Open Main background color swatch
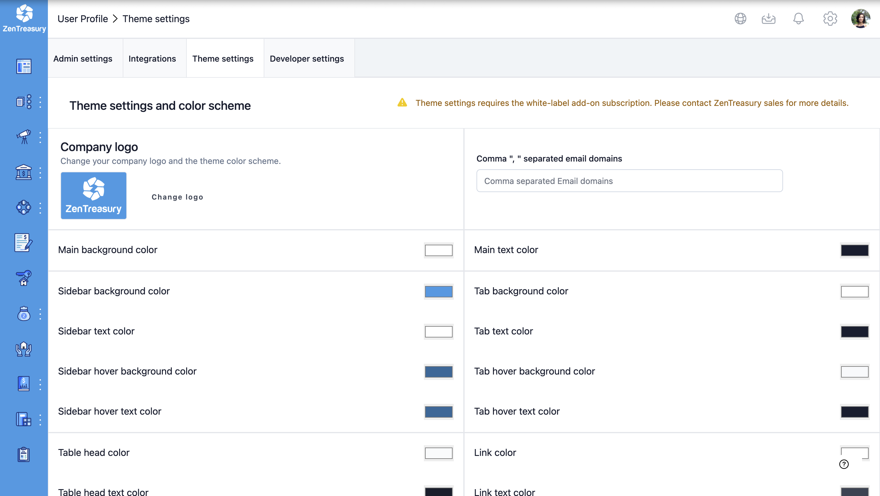The width and height of the screenshot is (880, 496). [439, 250]
